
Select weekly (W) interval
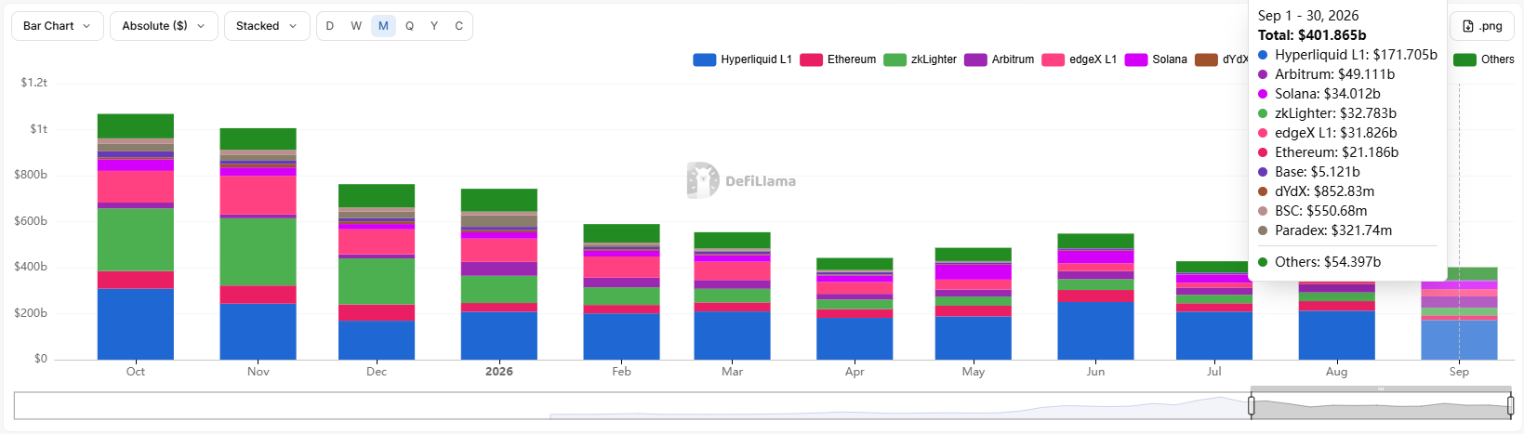pos(356,26)
